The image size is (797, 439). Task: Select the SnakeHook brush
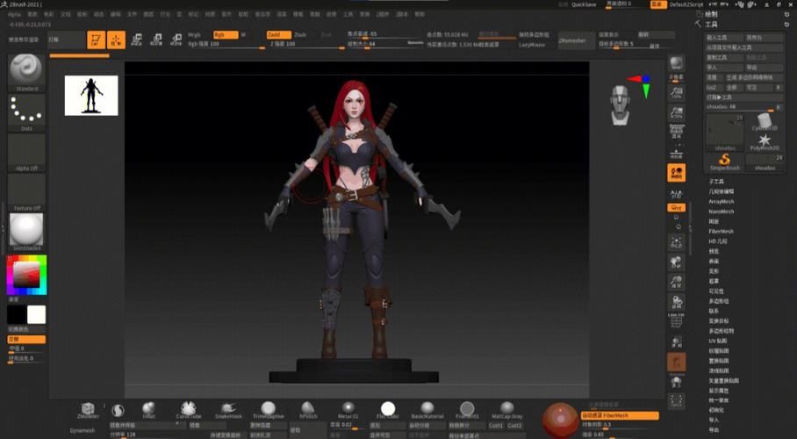tap(228, 409)
